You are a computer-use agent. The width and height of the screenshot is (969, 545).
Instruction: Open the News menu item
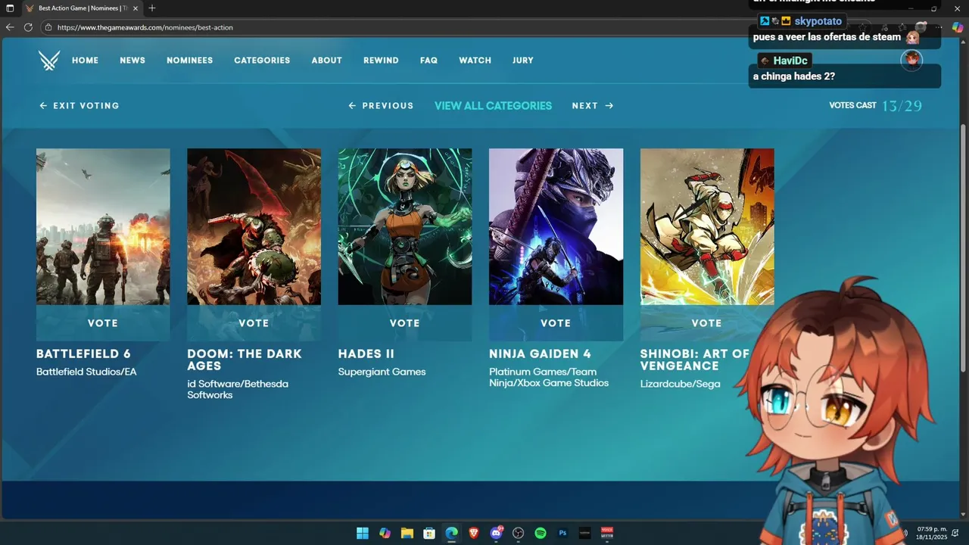click(x=132, y=61)
